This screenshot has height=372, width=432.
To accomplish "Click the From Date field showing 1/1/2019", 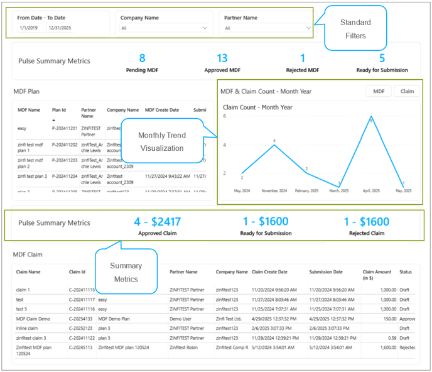I will click(x=29, y=28).
